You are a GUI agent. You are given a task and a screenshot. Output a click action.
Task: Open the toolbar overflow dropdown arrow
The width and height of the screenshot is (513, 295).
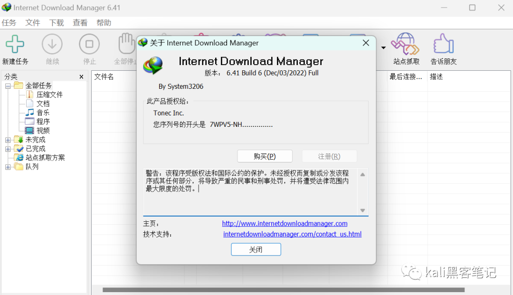coord(383,48)
